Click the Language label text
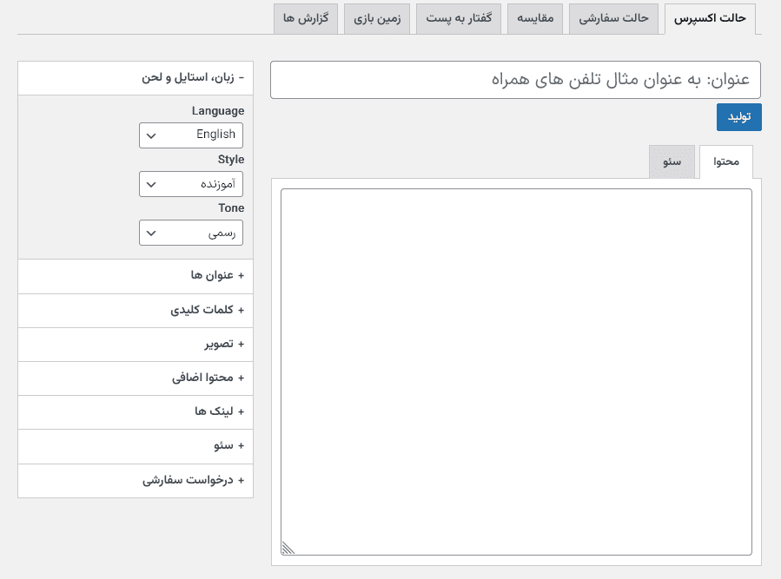Viewport: 781px width, 579px height. (218, 111)
